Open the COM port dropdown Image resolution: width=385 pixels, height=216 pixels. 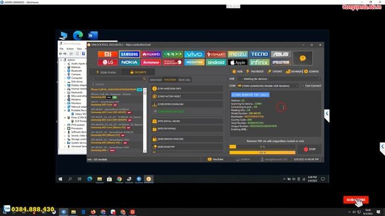268,86
